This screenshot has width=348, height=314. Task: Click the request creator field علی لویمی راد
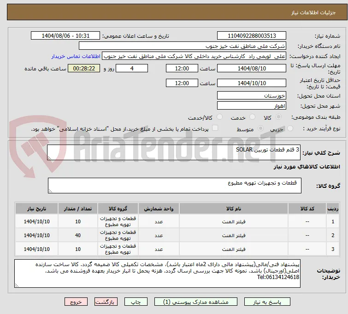point(194,56)
